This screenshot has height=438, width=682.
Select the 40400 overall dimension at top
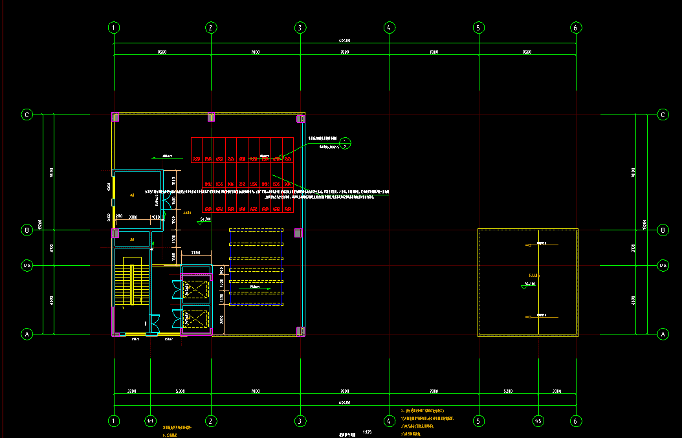pos(344,41)
